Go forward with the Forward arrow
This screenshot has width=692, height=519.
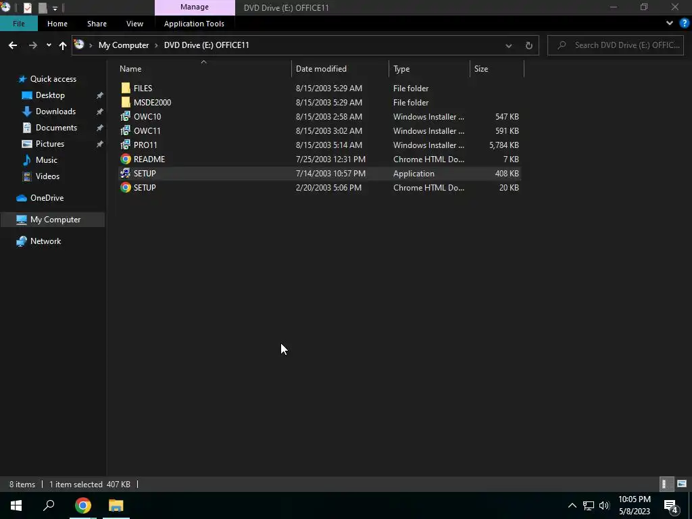point(33,45)
